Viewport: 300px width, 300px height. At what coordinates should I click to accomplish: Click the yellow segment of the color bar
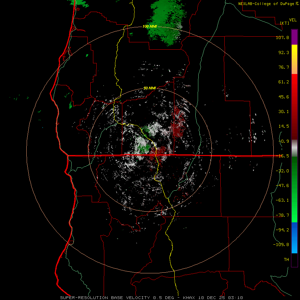click(294, 52)
